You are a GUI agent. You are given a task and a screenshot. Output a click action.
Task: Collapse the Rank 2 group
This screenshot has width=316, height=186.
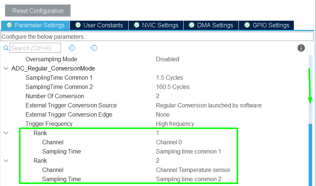[6, 161]
